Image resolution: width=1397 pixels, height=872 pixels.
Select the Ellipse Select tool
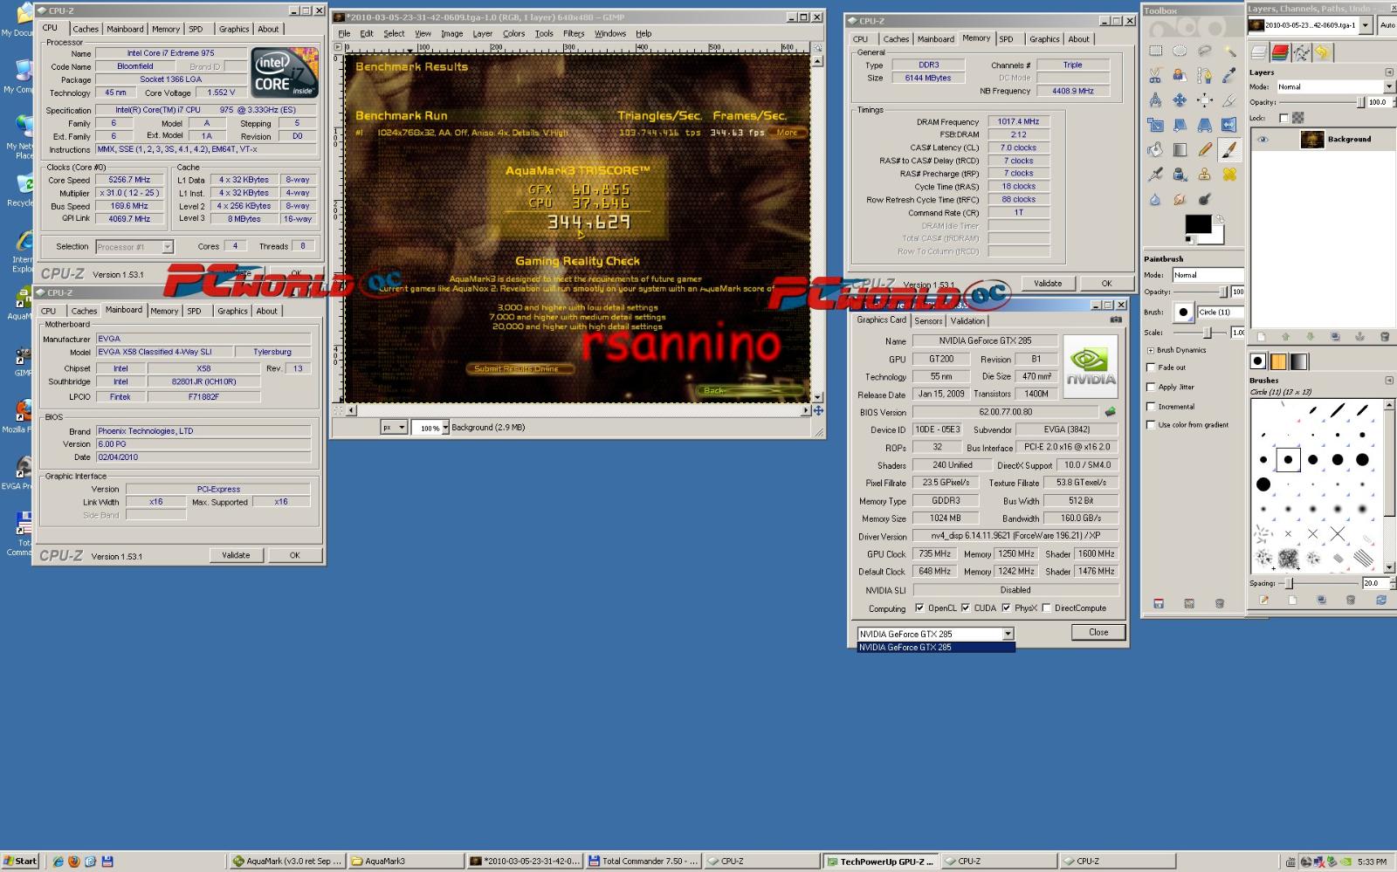[1180, 51]
